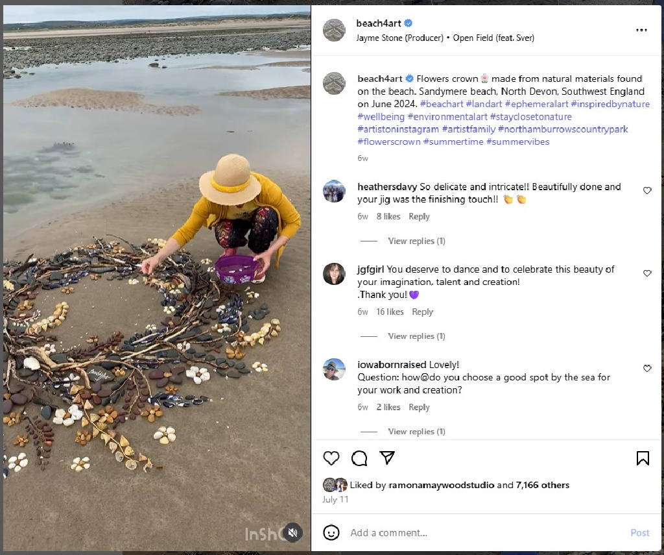Like heathersdavy's comment
664x555 pixels.
pyautogui.click(x=647, y=191)
